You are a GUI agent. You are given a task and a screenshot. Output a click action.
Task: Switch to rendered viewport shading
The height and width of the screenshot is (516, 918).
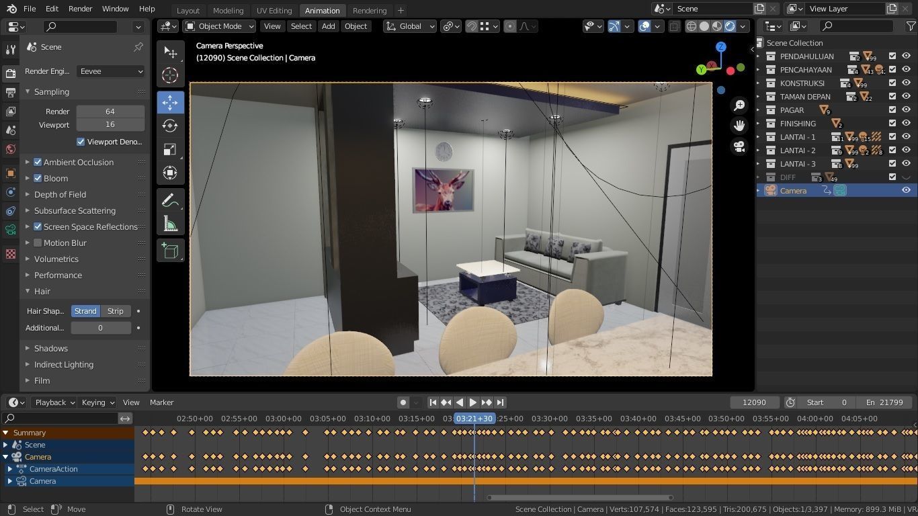730,26
